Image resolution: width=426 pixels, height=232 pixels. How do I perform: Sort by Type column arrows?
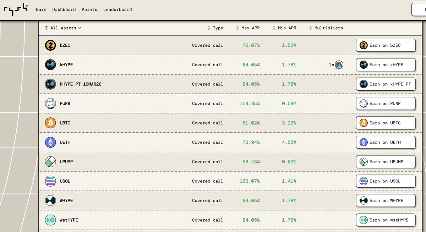(209, 28)
